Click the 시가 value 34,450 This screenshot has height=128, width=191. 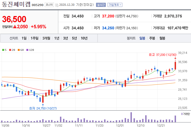point(77,28)
